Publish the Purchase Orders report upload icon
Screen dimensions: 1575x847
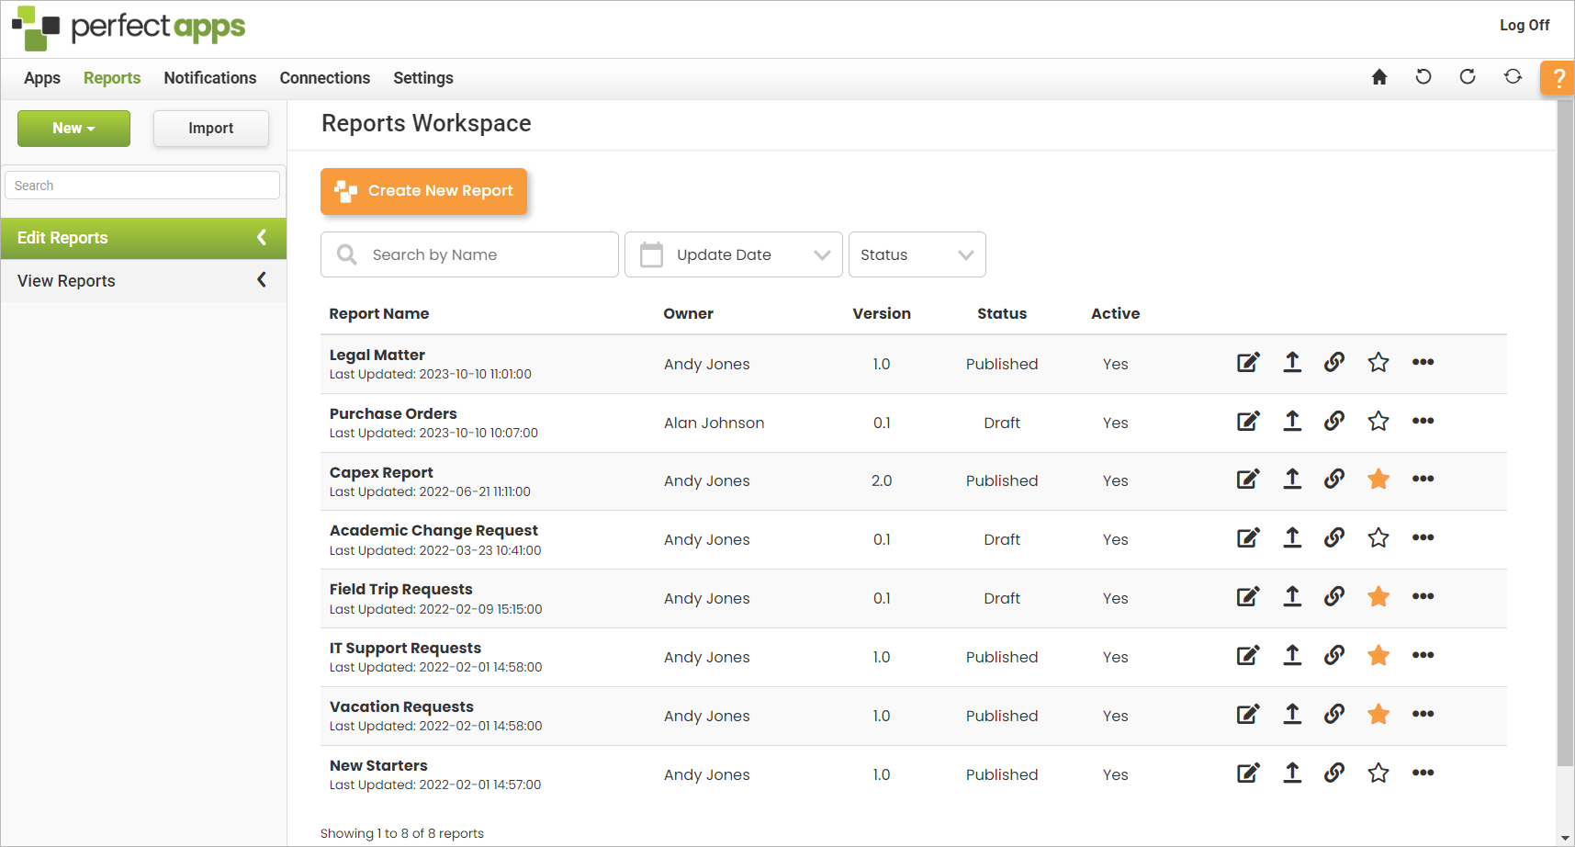click(1291, 422)
